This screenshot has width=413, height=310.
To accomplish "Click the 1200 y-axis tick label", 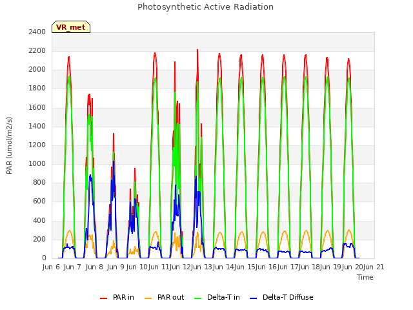I will [x=37, y=145].
